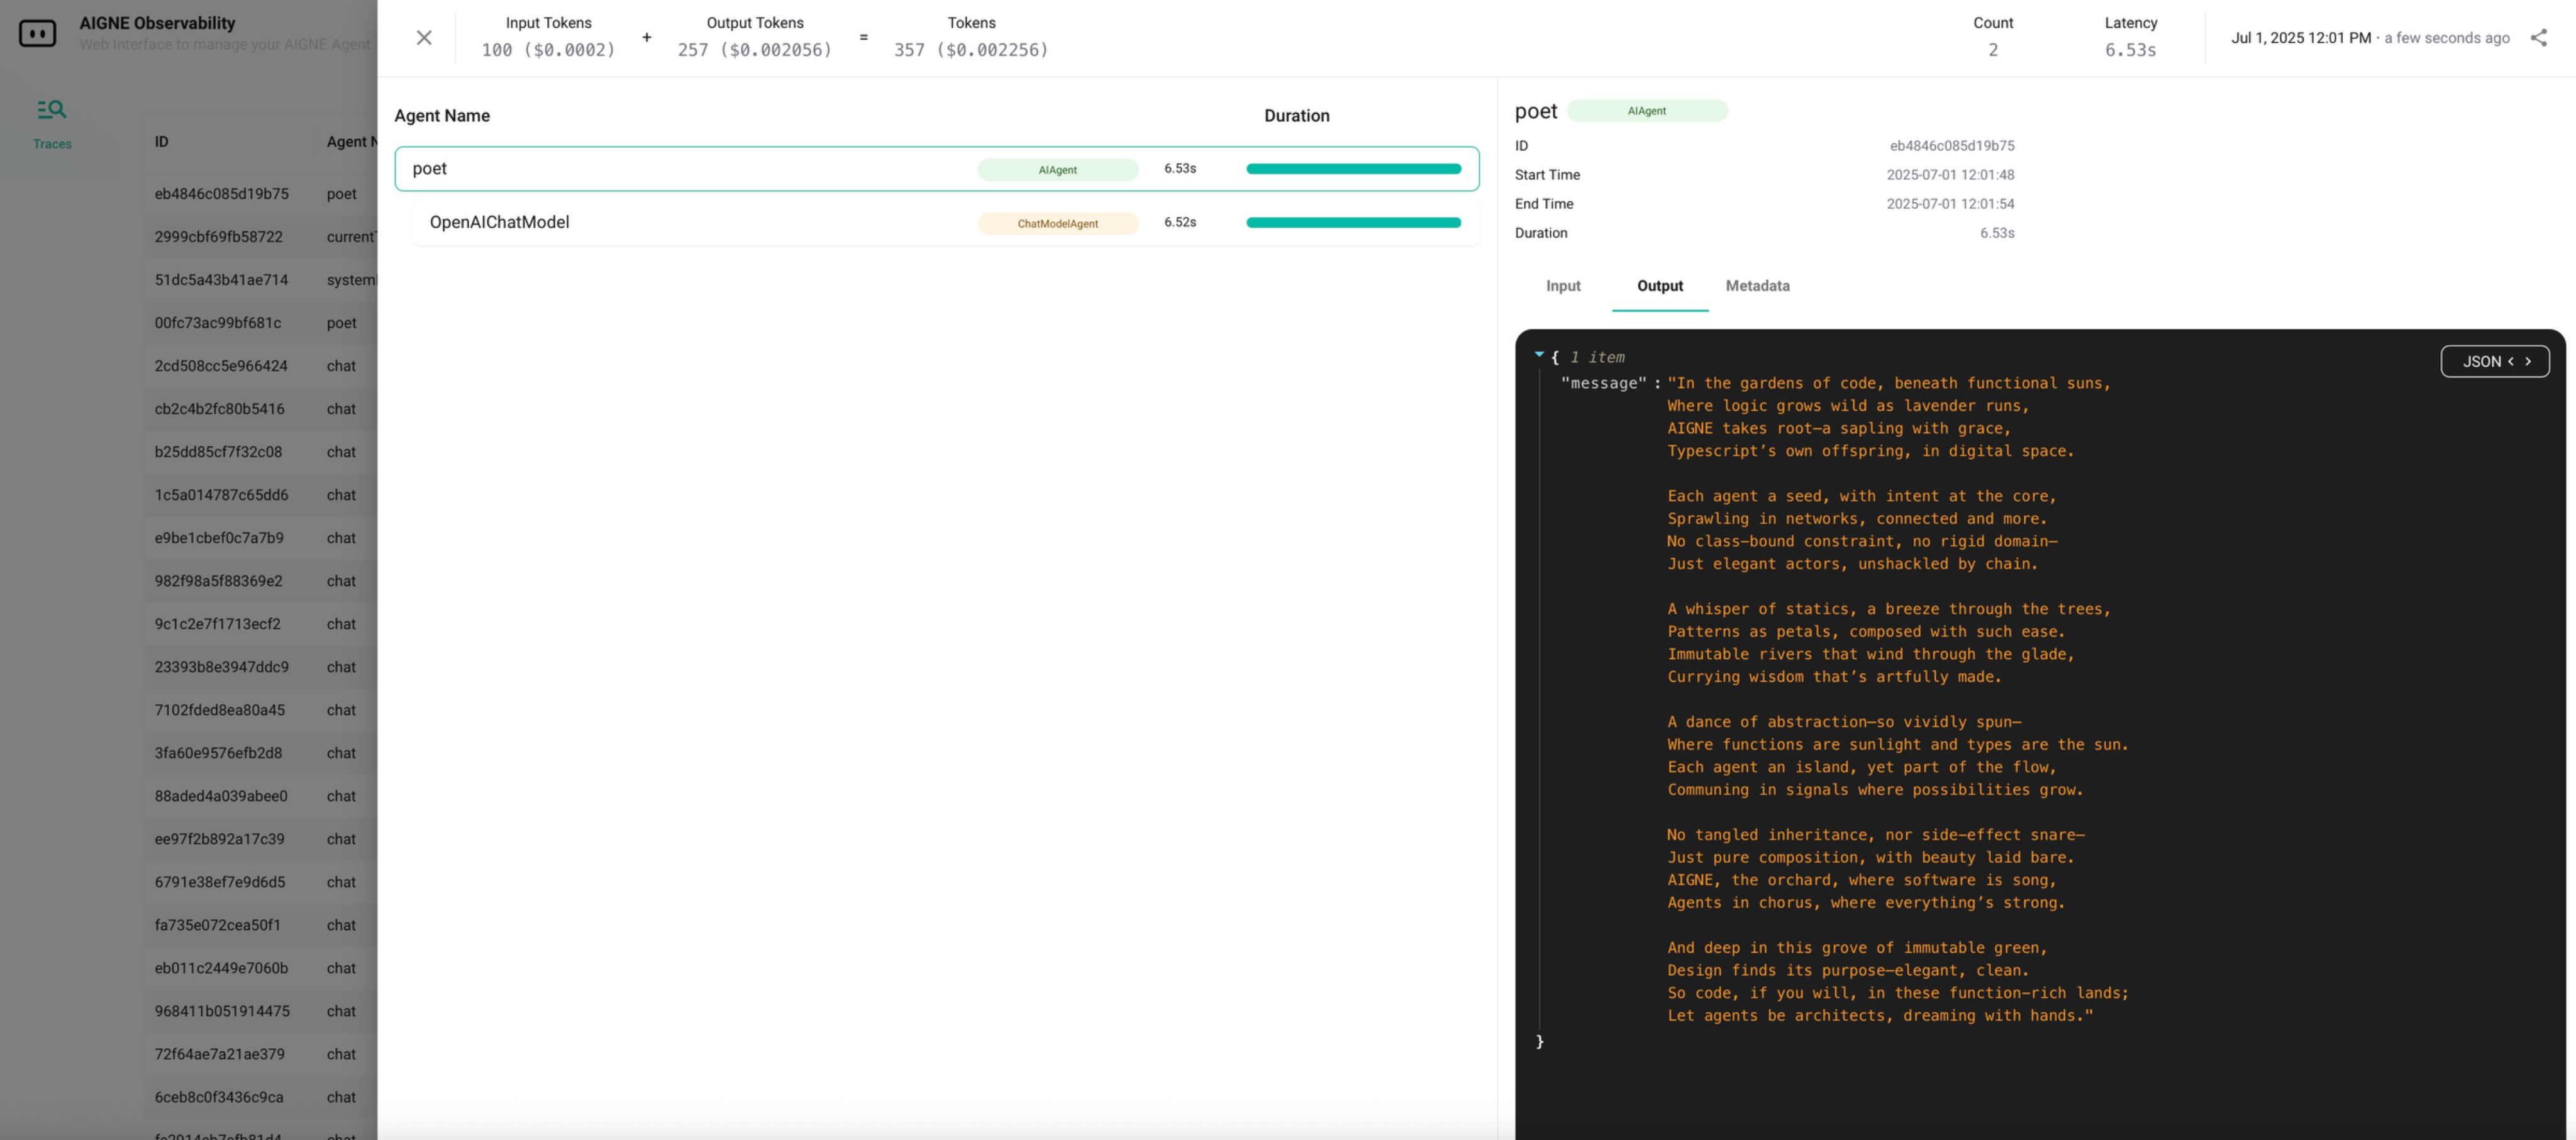Open trace 2999cbf69fb58722 in list
This screenshot has height=1140, width=2576.
pos(219,237)
